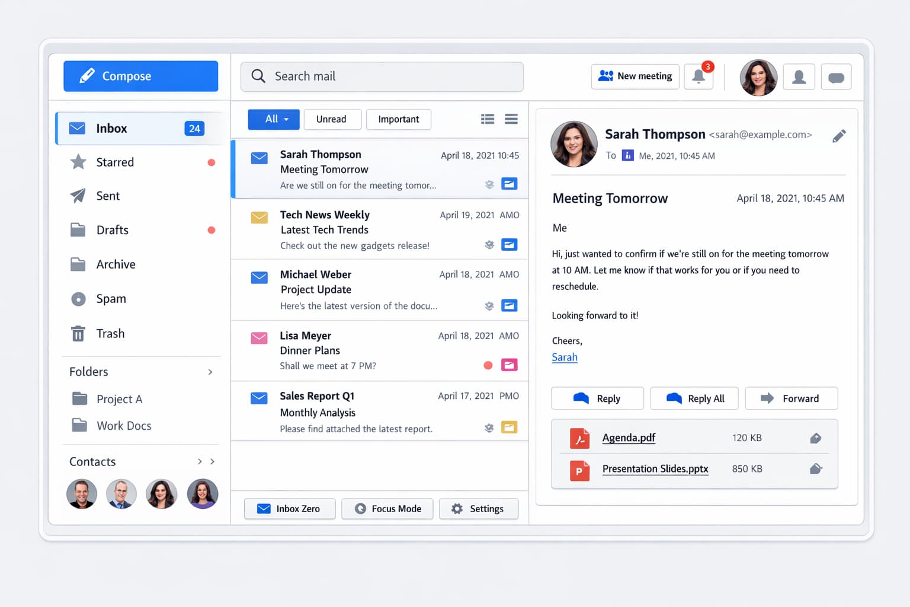910x607 pixels.
Task: Open the Trash folder
Action: coord(110,333)
